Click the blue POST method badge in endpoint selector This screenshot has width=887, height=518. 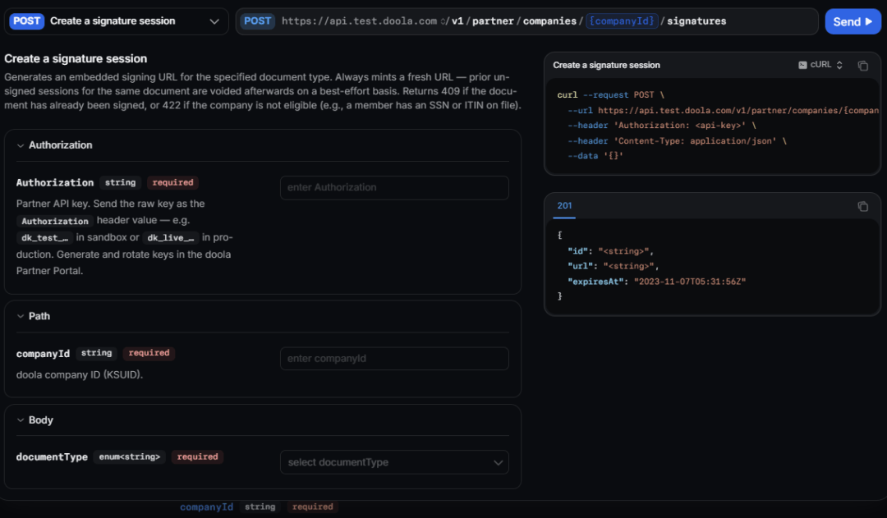(x=26, y=21)
